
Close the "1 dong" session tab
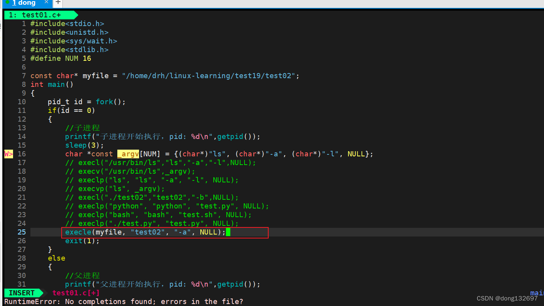[46, 2]
